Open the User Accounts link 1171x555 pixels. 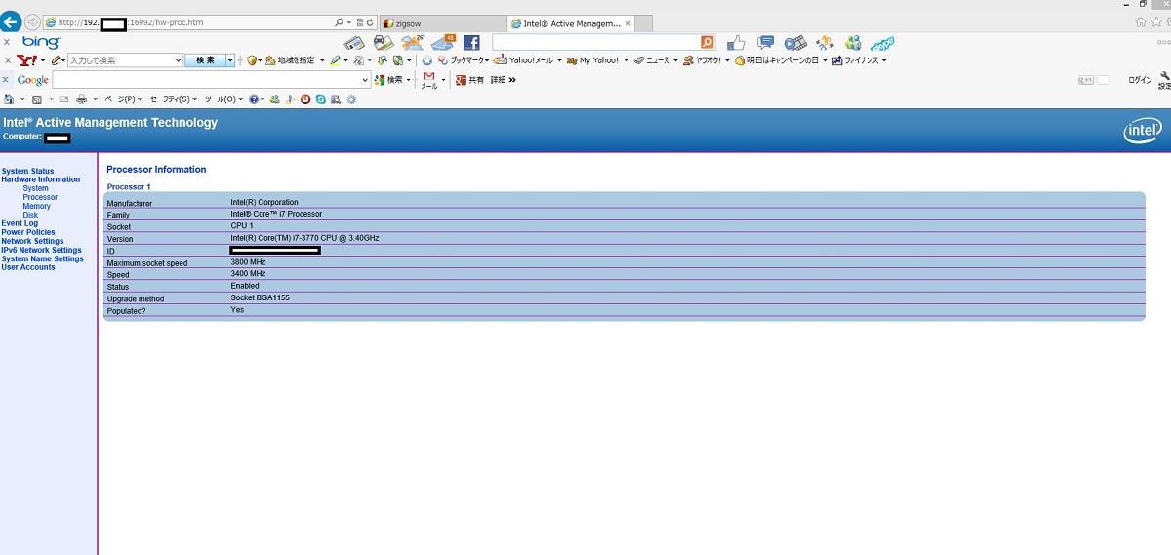[x=29, y=267]
